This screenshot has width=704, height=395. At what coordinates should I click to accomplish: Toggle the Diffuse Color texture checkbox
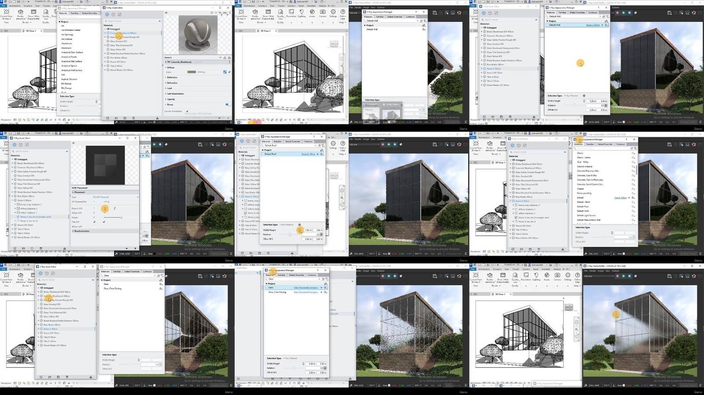click(x=230, y=72)
